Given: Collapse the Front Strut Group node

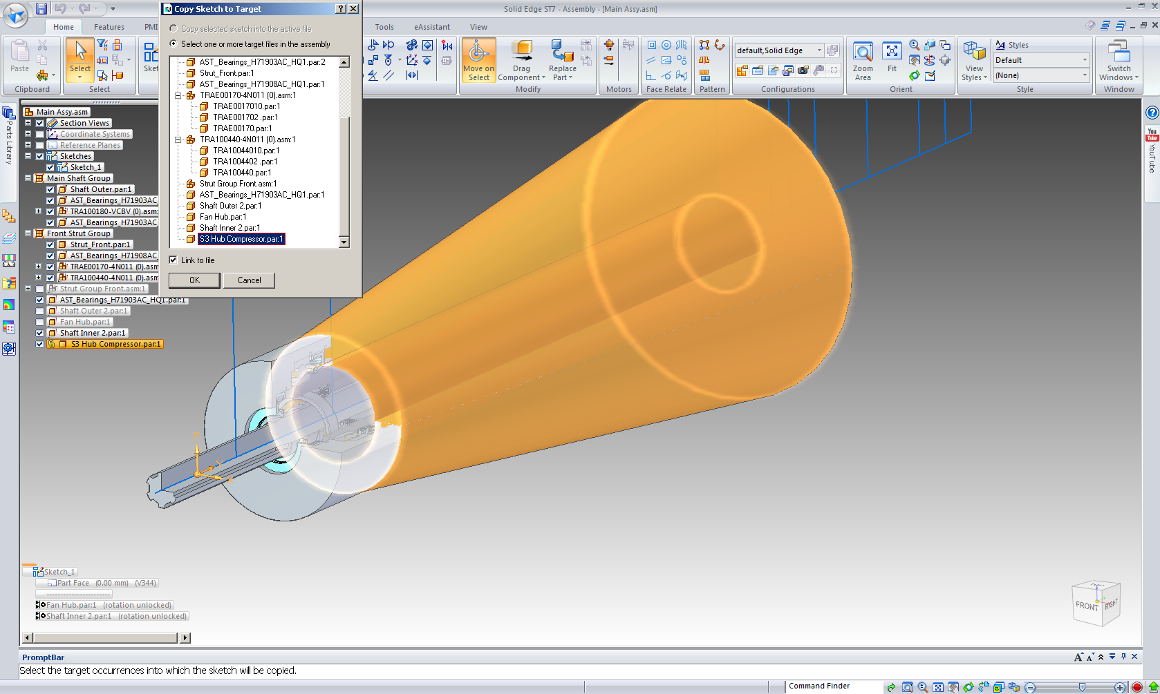Looking at the screenshot, I should coord(29,233).
